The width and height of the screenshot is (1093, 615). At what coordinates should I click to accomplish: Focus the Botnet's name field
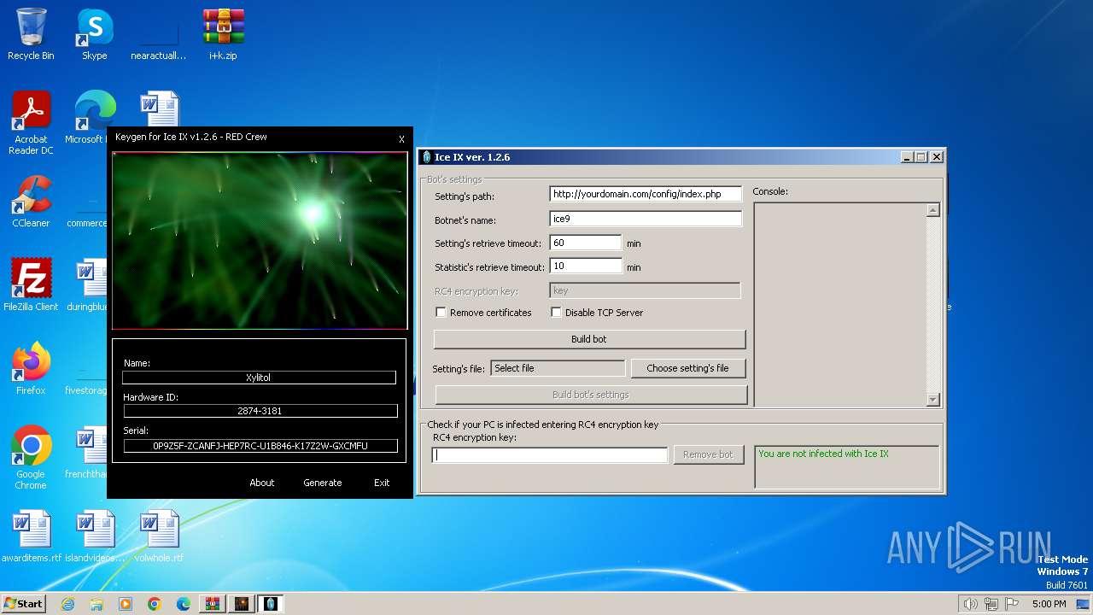[646, 219]
